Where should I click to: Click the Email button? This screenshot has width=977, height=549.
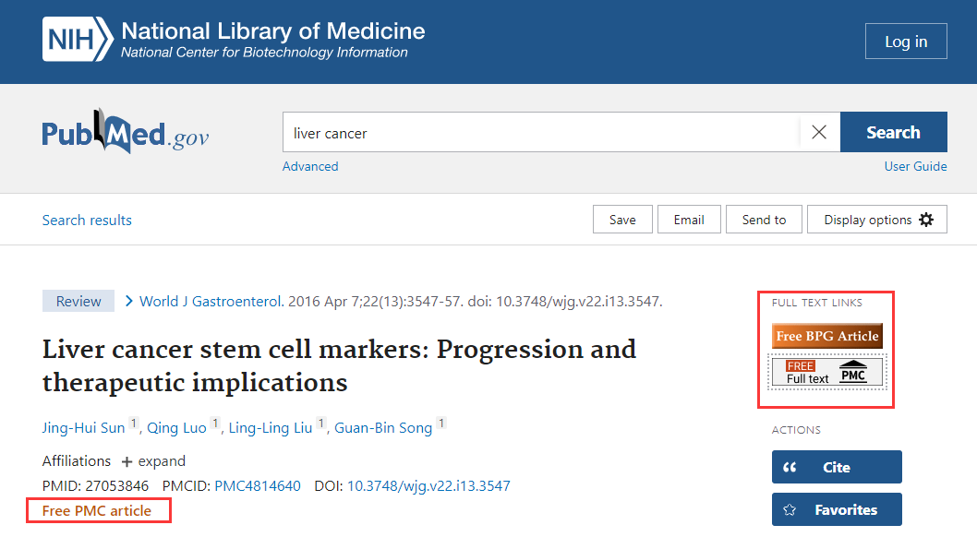tap(689, 220)
